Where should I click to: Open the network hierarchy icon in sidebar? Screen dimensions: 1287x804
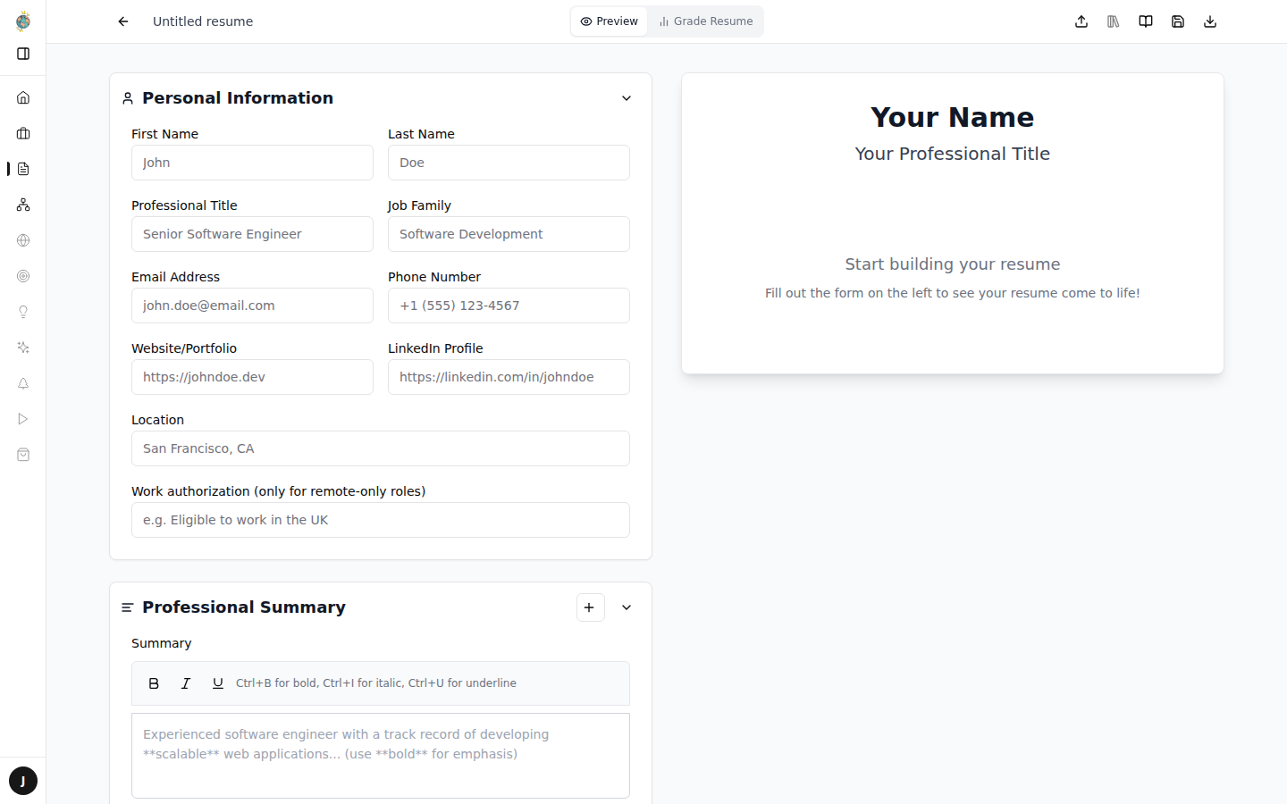coord(23,205)
